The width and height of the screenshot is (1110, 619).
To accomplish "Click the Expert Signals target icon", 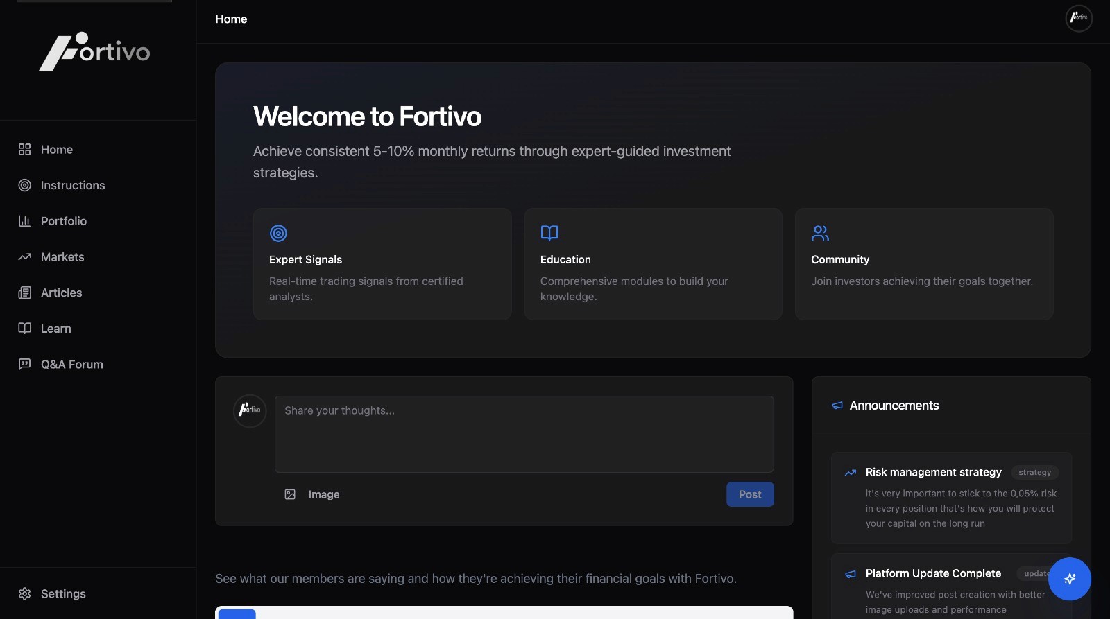I will pos(278,233).
